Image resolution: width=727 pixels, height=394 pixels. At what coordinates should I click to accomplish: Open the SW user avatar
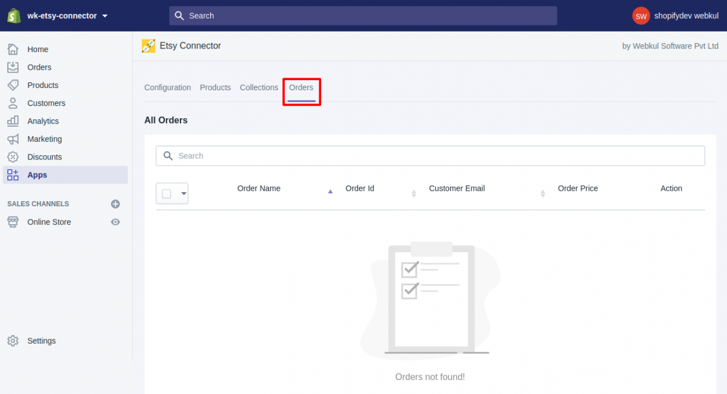click(x=641, y=16)
